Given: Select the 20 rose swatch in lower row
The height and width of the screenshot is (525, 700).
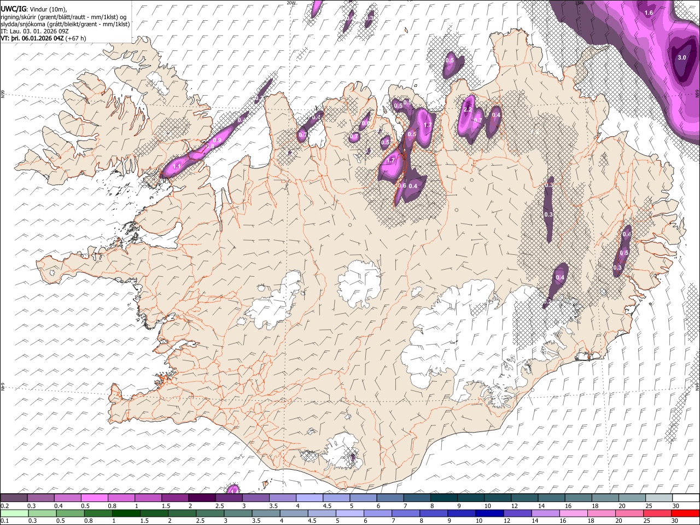Looking at the screenshot, I should point(629,514).
